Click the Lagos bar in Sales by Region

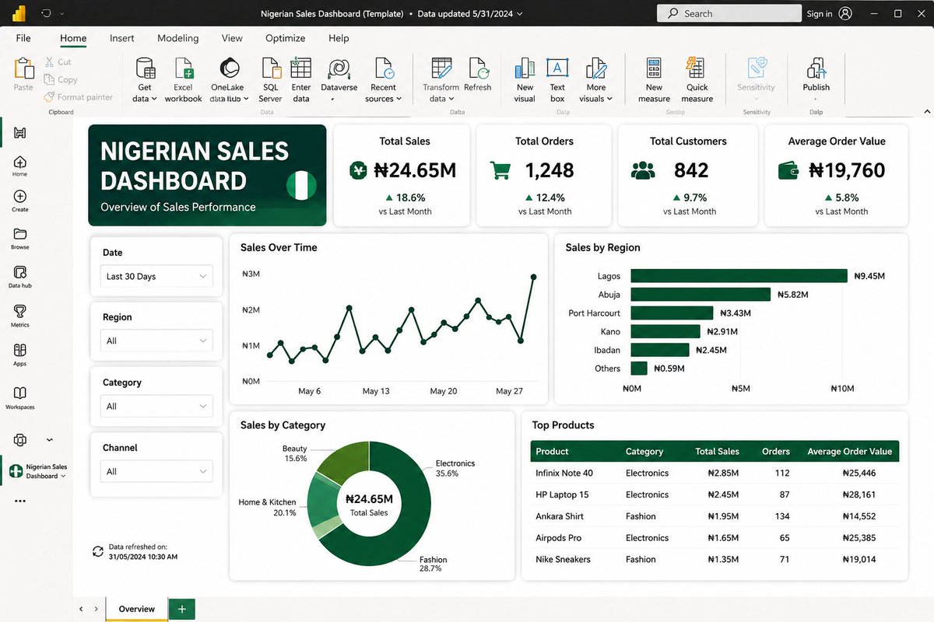tap(739, 276)
